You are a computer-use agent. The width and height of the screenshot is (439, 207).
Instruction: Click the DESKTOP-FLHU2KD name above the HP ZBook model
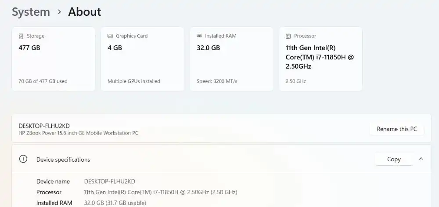pos(44,126)
